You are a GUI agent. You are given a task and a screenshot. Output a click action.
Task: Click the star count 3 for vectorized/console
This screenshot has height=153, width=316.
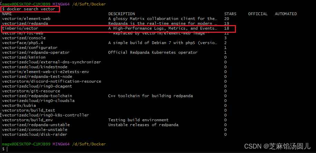coord(225,38)
